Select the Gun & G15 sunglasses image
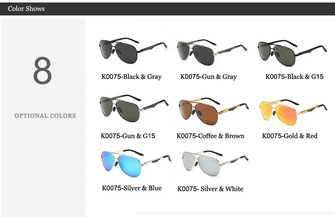The height and width of the screenshot is (217, 335). (x=134, y=108)
